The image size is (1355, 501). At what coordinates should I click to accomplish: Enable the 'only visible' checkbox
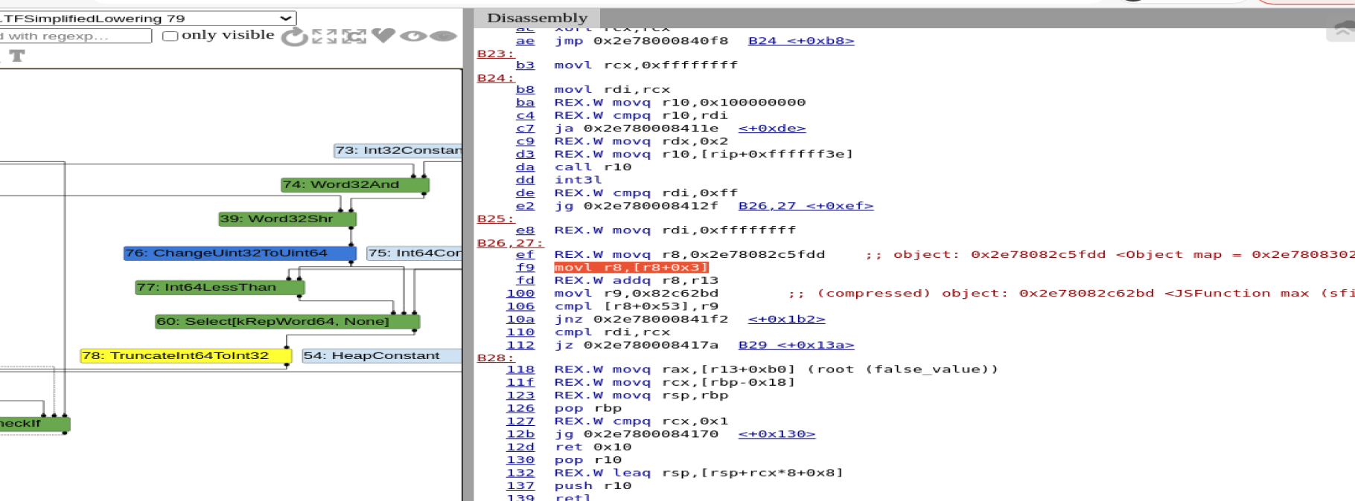click(x=170, y=36)
